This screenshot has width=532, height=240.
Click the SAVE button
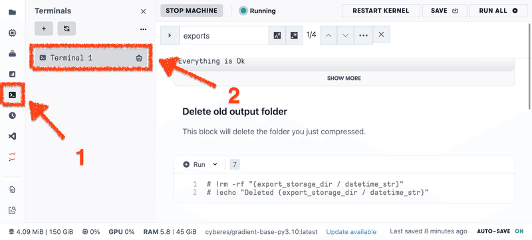coord(444,11)
